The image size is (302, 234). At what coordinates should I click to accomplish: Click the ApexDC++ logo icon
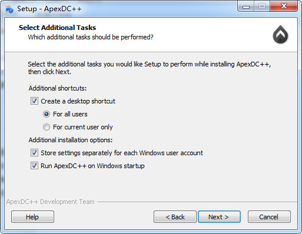click(x=280, y=34)
